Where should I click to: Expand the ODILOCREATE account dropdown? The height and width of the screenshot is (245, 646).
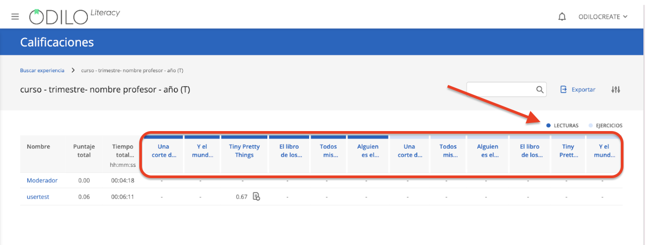click(603, 17)
